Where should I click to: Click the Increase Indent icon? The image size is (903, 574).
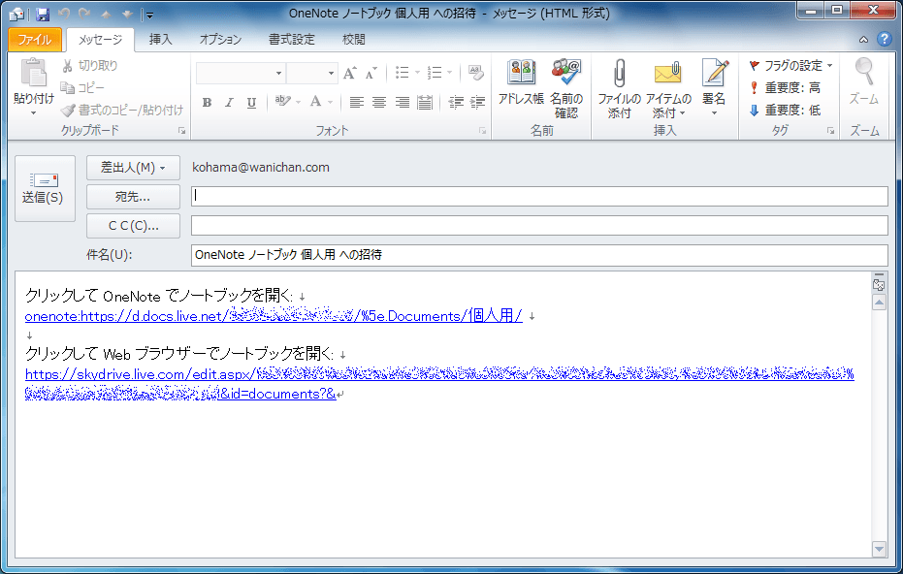point(477,103)
